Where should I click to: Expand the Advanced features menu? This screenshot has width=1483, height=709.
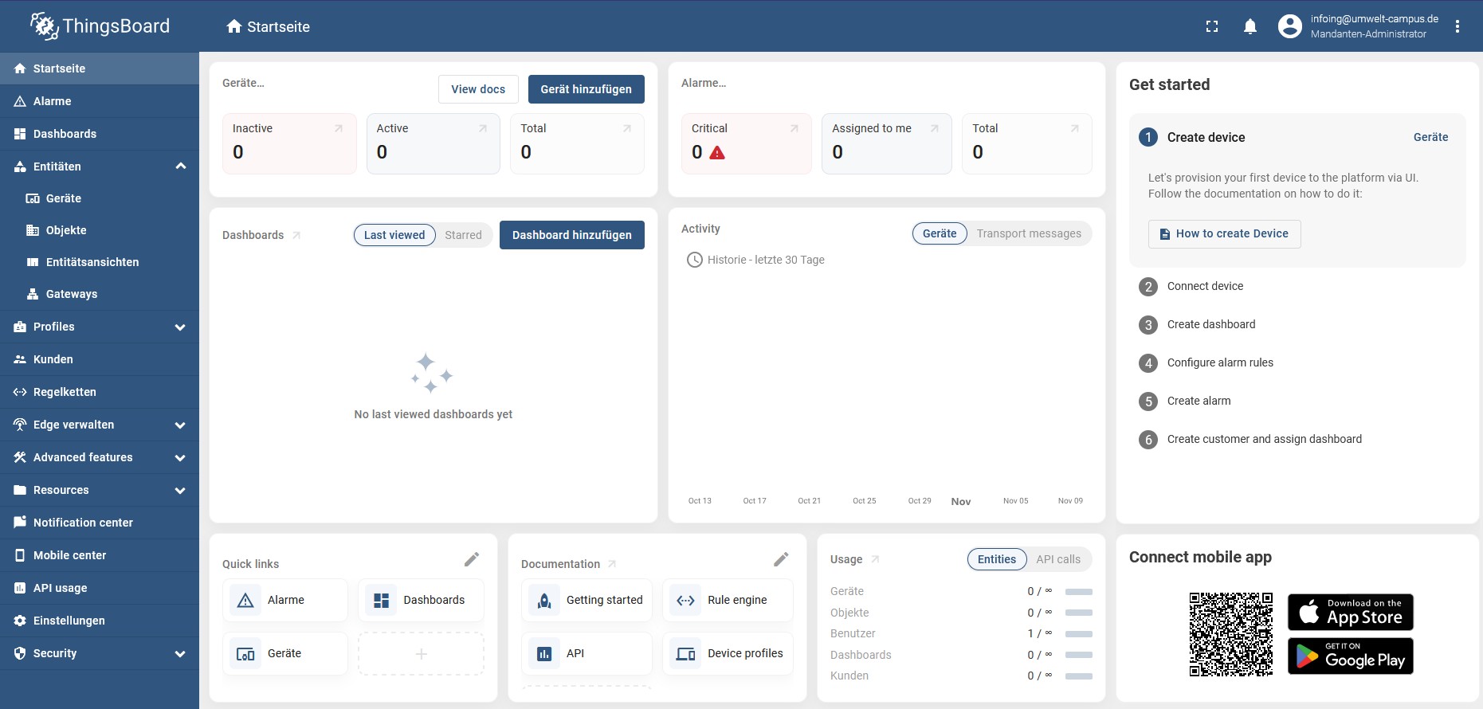180,457
